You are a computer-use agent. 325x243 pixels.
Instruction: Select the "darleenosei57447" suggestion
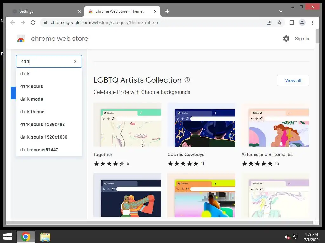49,150
